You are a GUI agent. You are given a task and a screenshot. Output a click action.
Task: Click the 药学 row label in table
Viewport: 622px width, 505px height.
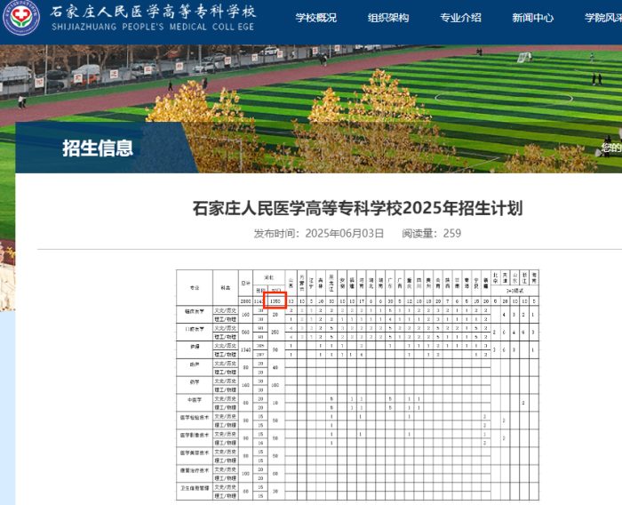click(x=195, y=382)
